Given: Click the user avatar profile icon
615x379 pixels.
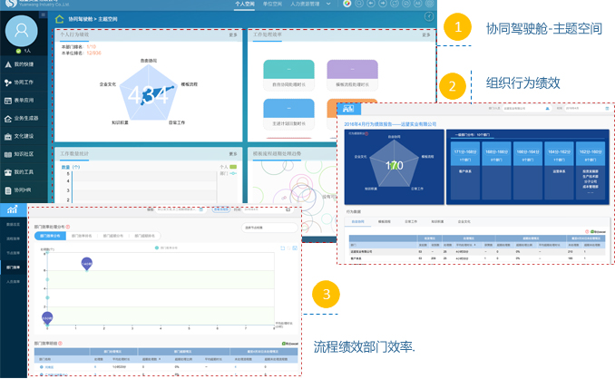Looking at the screenshot, I should click(x=25, y=31).
